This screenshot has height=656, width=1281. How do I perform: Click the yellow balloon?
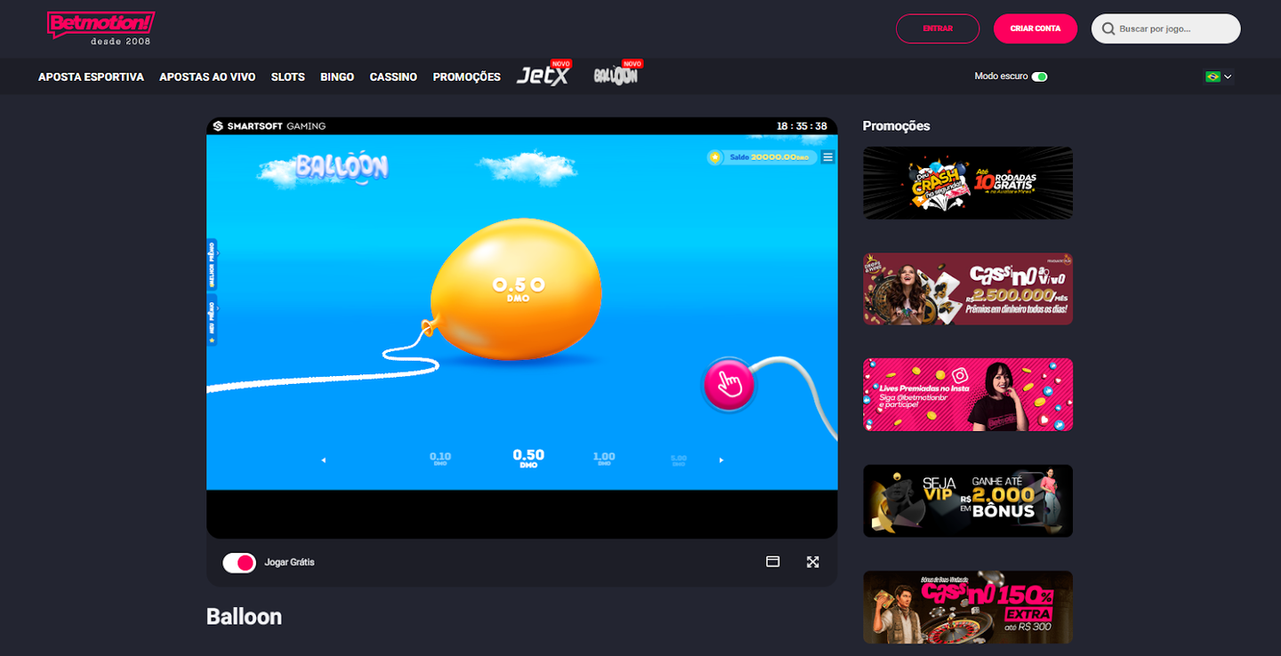pos(516,289)
